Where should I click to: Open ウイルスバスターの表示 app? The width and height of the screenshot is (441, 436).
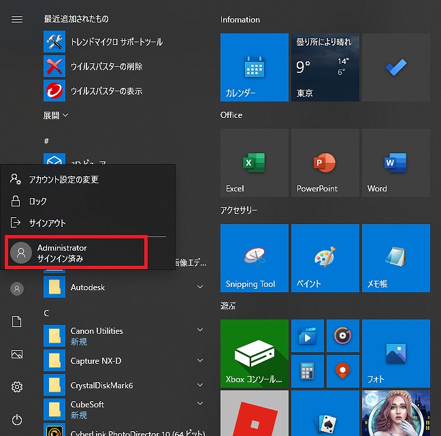(125, 91)
